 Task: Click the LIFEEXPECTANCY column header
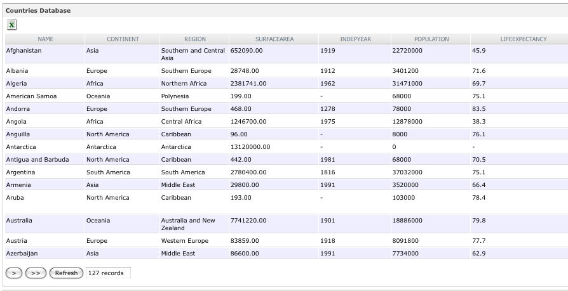[x=523, y=39]
